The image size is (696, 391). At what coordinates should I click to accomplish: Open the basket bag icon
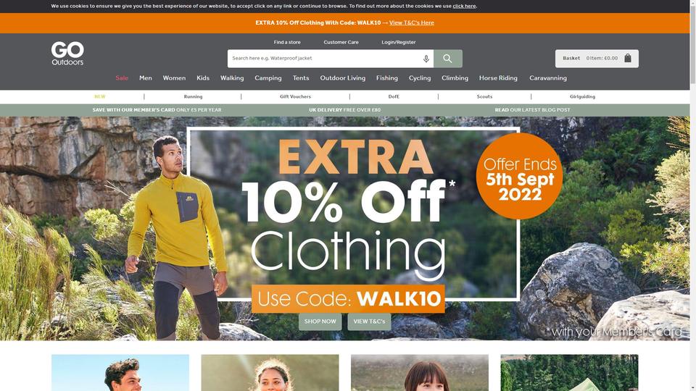point(628,58)
